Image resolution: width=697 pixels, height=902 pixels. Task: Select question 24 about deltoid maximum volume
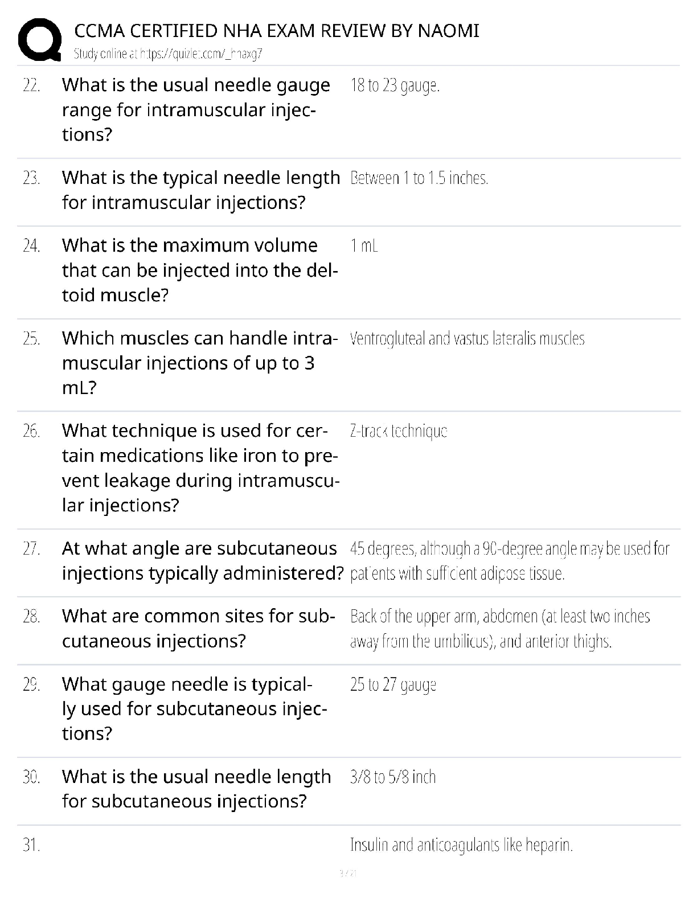(x=200, y=270)
